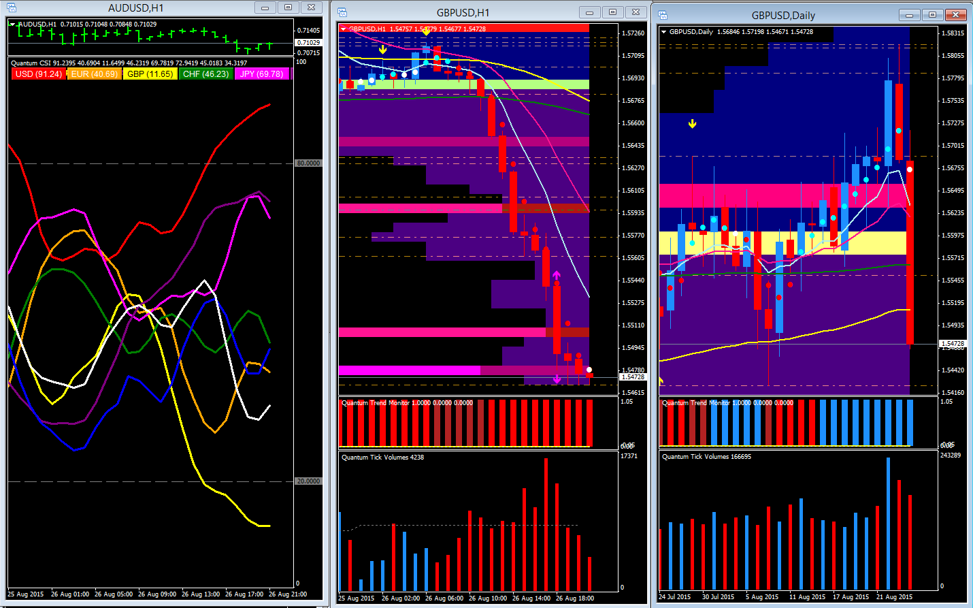Image resolution: width=973 pixels, height=608 pixels.
Task: Click the yellow down arrow marker on GBPUSD,Daily
Action: 692,124
